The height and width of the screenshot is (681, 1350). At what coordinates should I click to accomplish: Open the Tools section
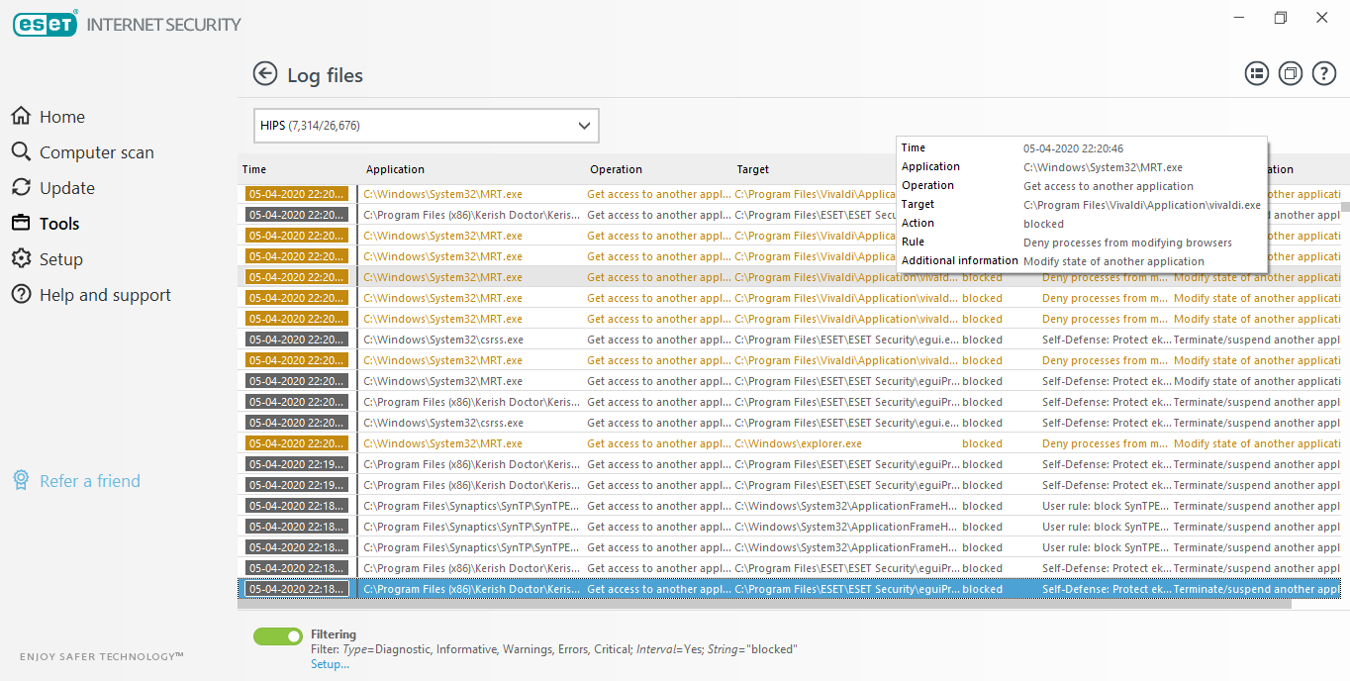click(59, 224)
